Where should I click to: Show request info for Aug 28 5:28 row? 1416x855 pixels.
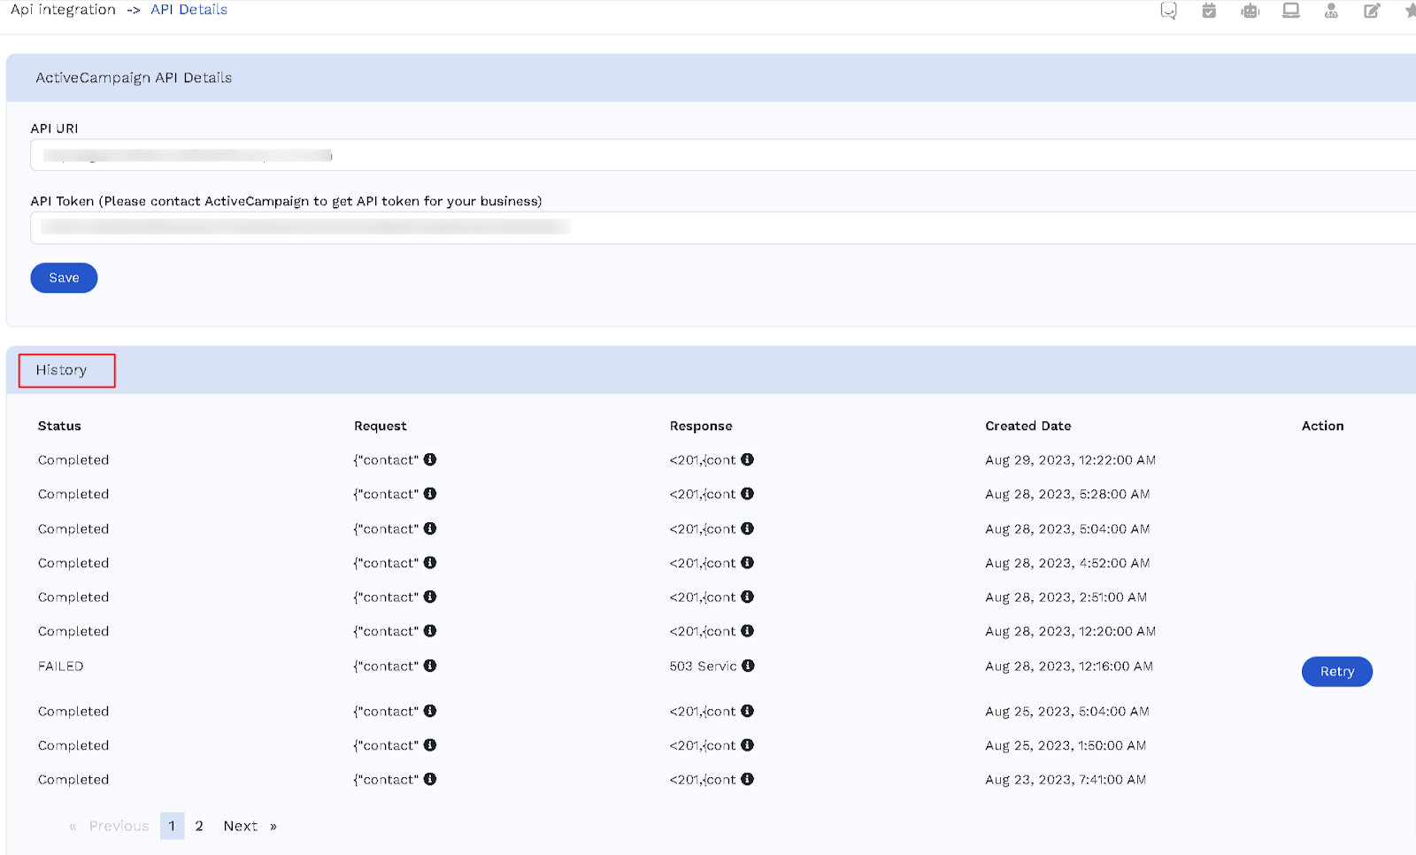point(430,494)
